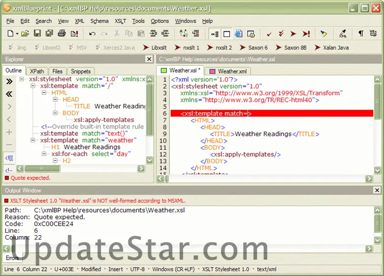Viewport: 384px width, 276px height.
Task: Transform with Saxon 6 button
Action: 254,47
